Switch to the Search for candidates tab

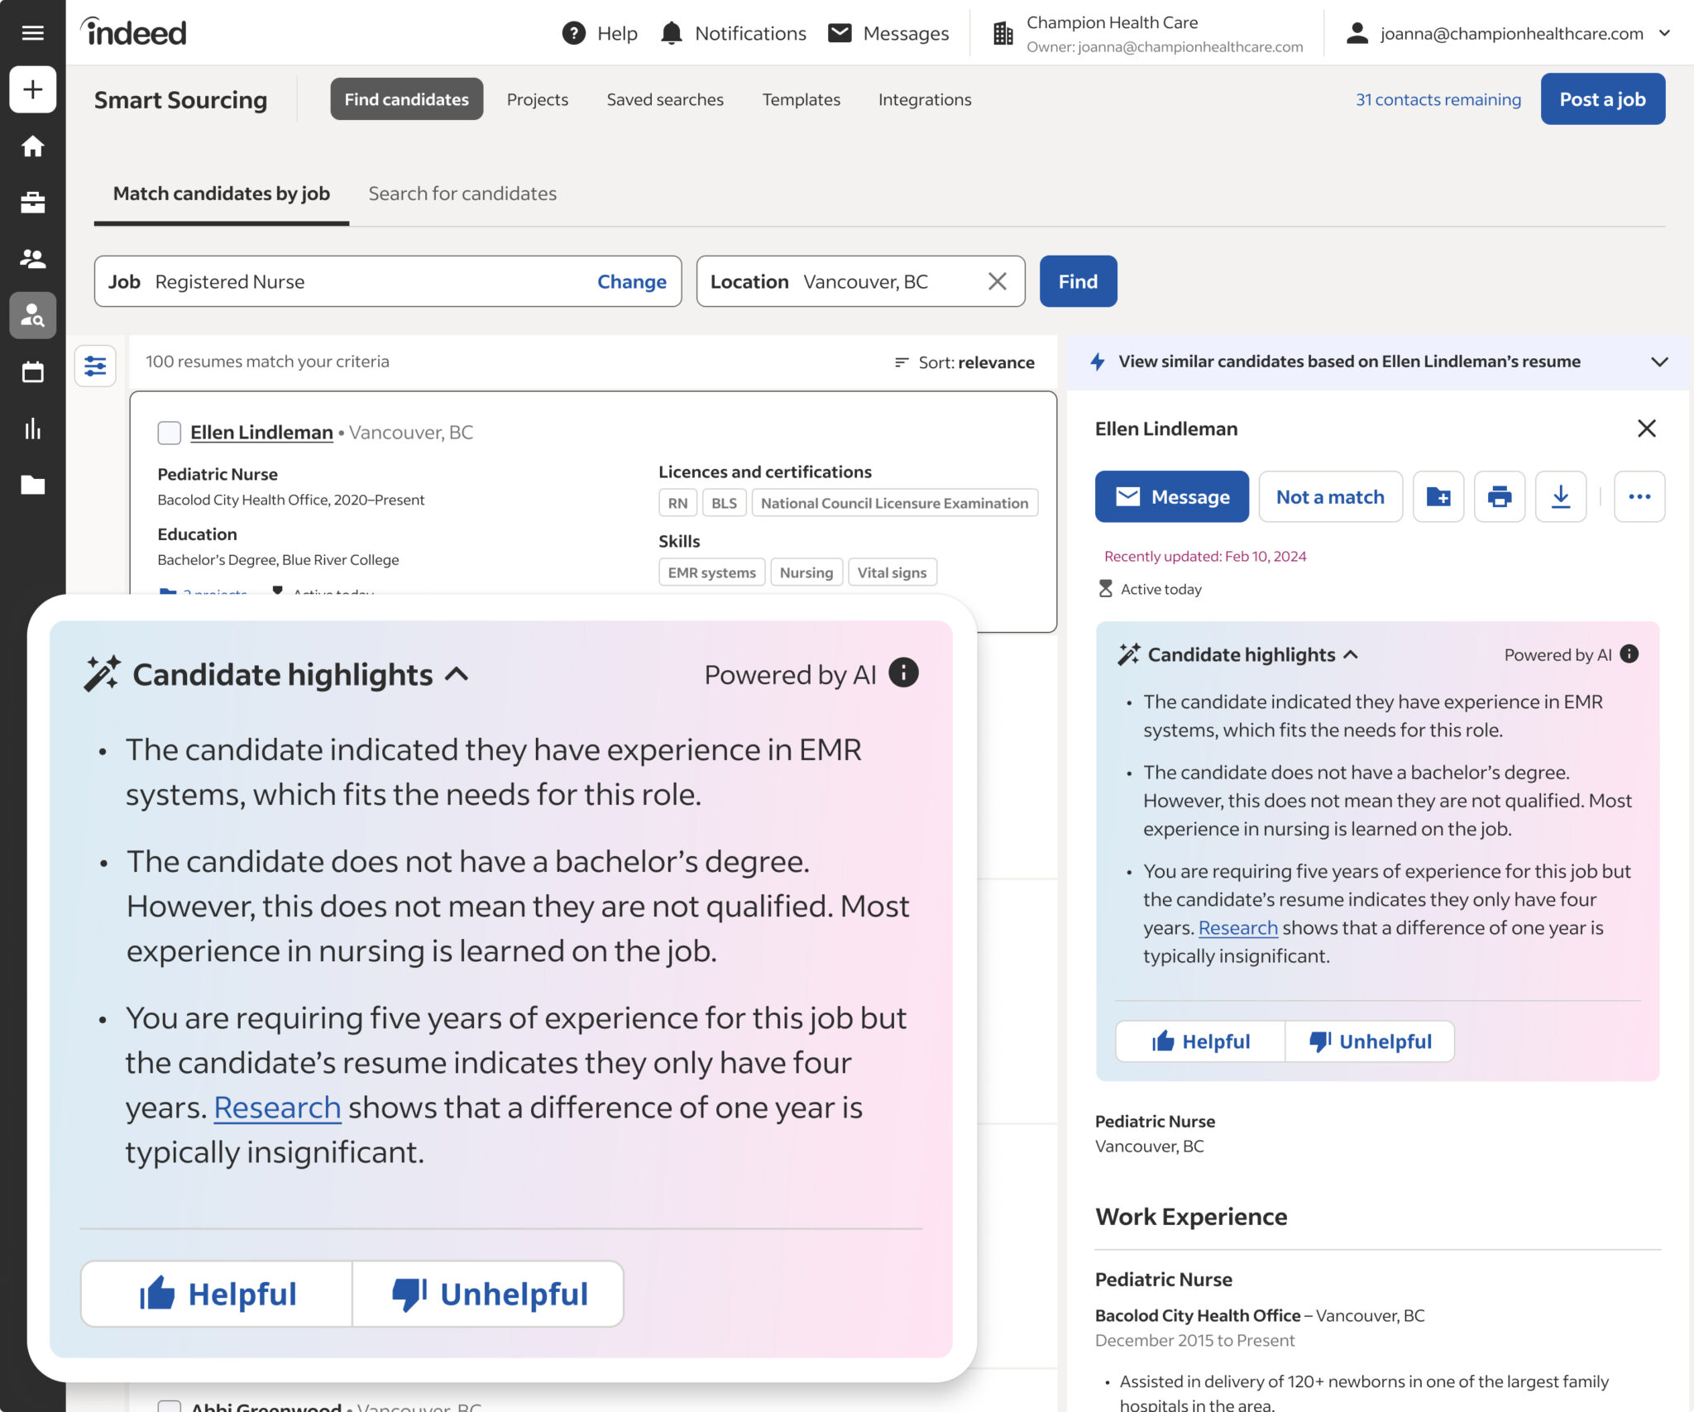[x=462, y=194]
